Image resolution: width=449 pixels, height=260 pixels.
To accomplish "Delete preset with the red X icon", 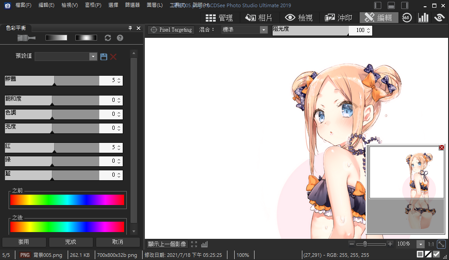I will [114, 56].
